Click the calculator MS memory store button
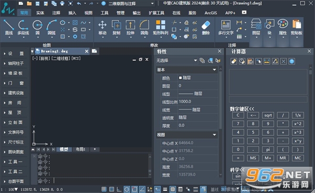Viewport: 315px width, 193px height. [x=253, y=158]
